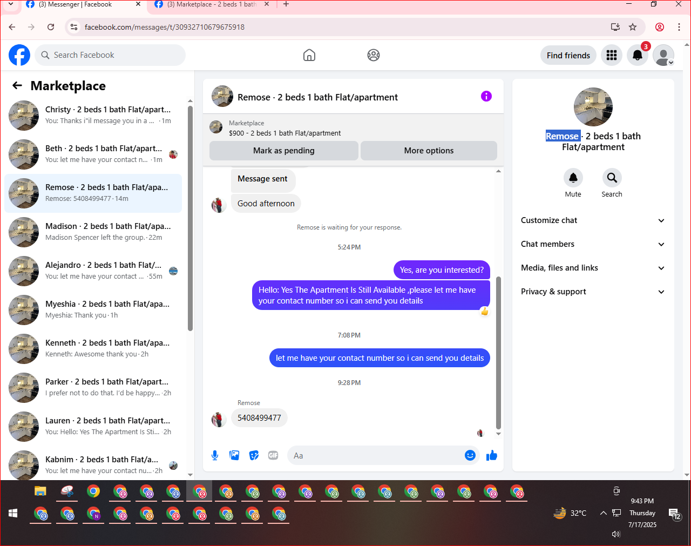
Task: Click Mark as pending
Action: (284, 151)
